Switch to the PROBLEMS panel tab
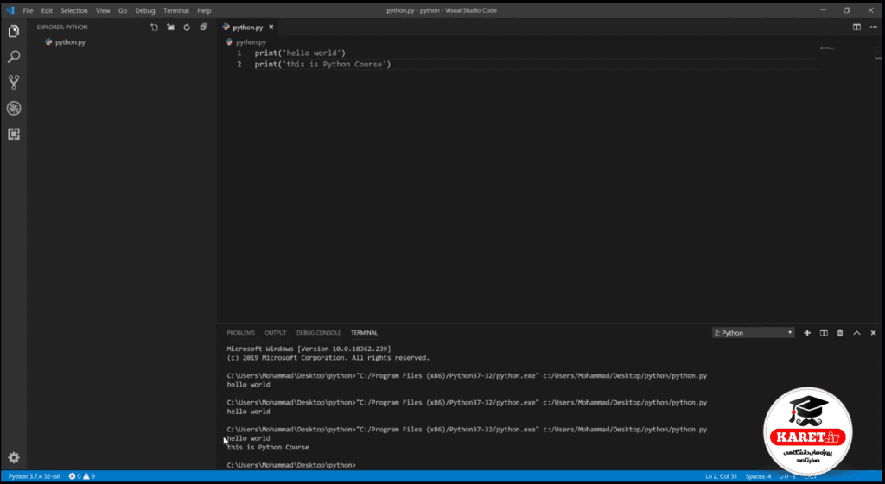 coord(240,333)
